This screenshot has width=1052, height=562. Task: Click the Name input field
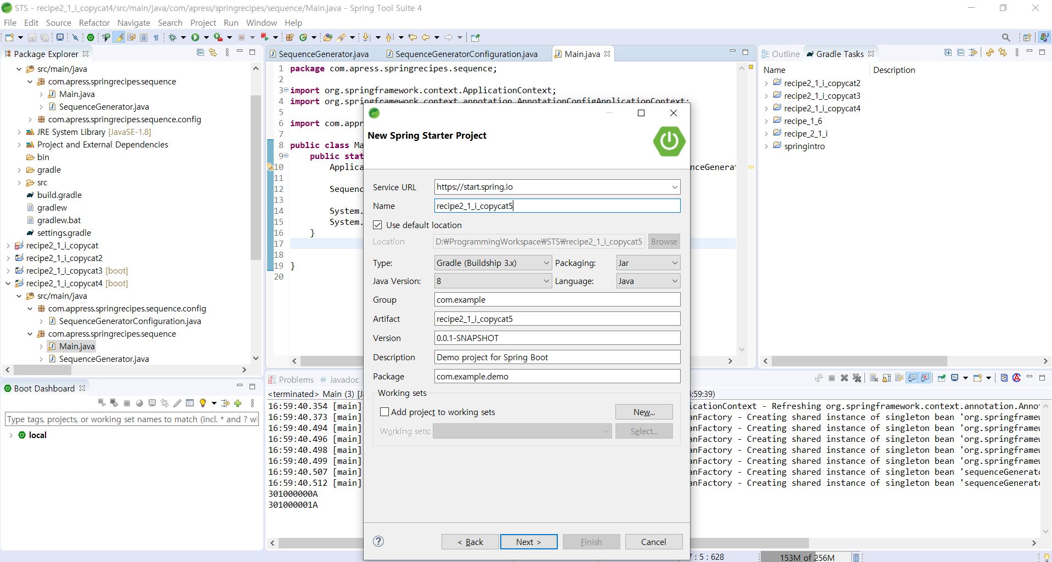(557, 206)
